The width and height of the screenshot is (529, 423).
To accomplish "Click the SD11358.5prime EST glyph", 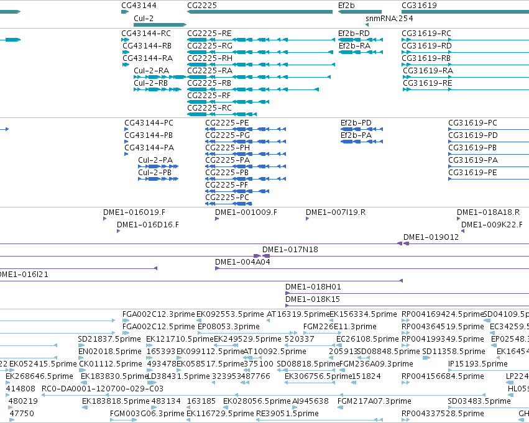I will pos(426,358).
